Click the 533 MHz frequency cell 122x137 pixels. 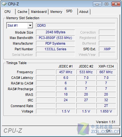point(86,72)
